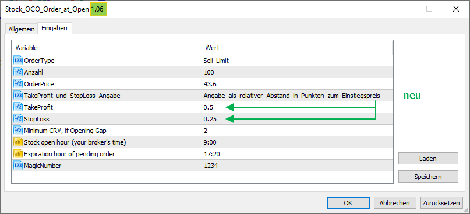Click the string 'ab' icon beside Stock open hour
This screenshot has width=470, height=214.
tap(18, 142)
